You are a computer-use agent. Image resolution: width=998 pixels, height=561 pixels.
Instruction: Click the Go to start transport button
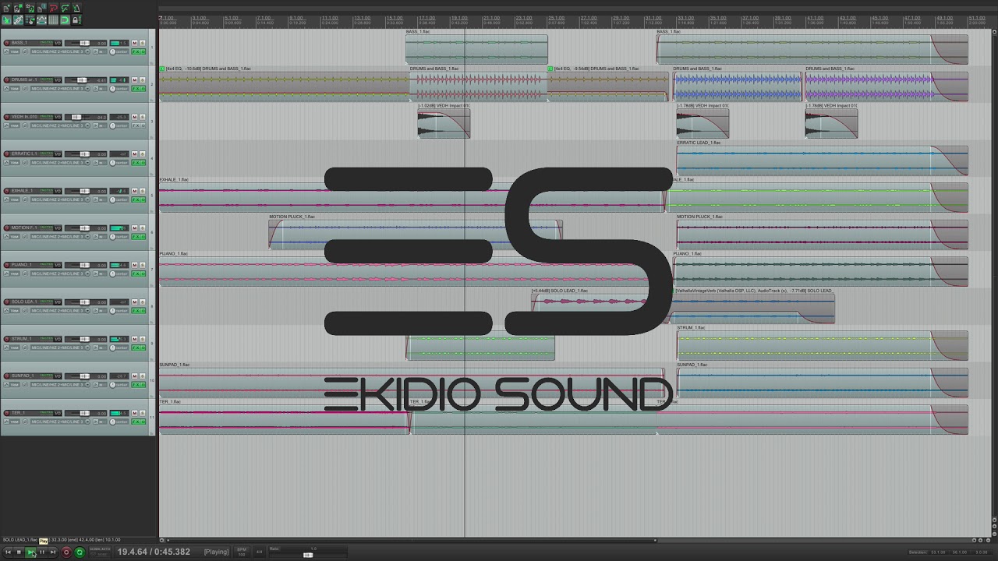pyautogui.click(x=8, y=552)
